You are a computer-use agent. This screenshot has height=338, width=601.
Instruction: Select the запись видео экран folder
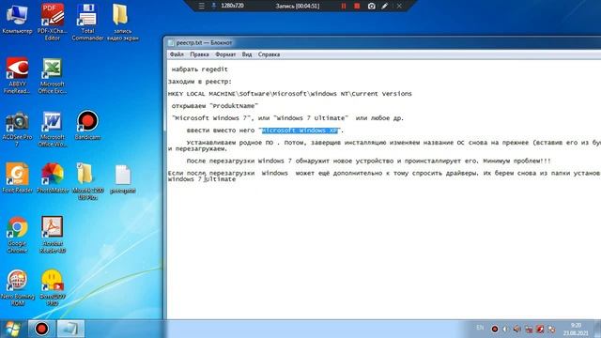pyautogui.click(x=122, y=22)
